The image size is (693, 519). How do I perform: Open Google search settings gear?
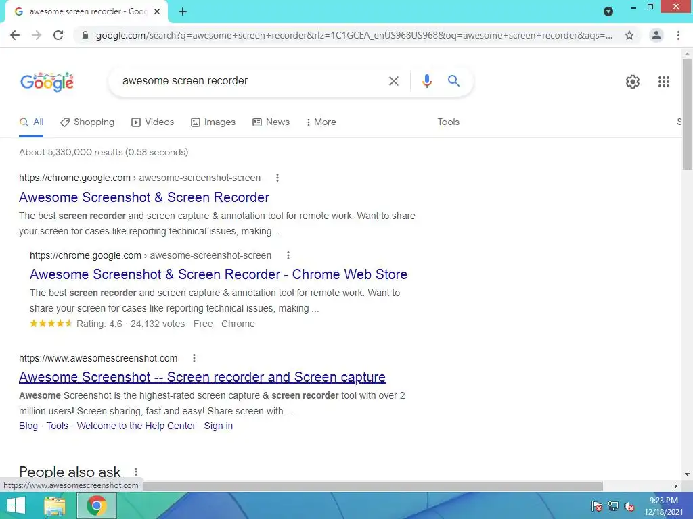pos(633,82)
